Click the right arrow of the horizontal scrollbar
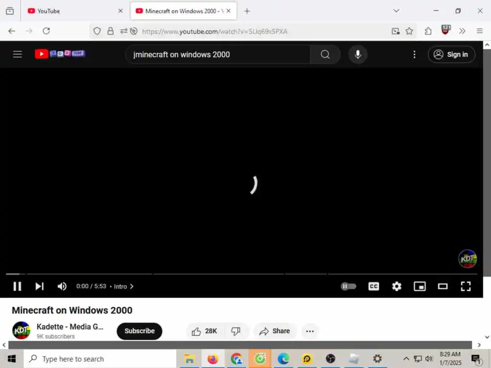Image resolution: width=491 pixels, height=368 pixels. 479,345
